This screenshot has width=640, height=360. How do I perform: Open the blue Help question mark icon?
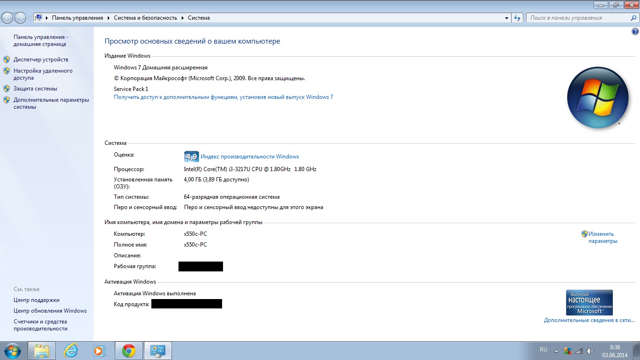tap(635, 31)
